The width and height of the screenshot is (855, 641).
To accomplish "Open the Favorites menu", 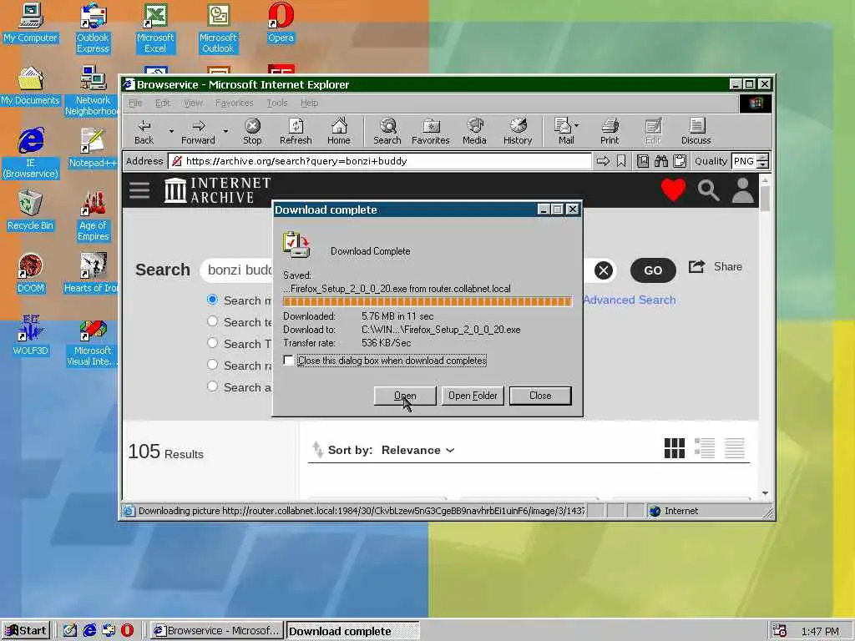I will pos(235,103).
